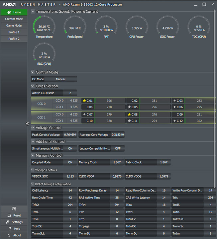Switch to Creator Mode tab
This screenshot has width=217, height=239.
[14, 19]
